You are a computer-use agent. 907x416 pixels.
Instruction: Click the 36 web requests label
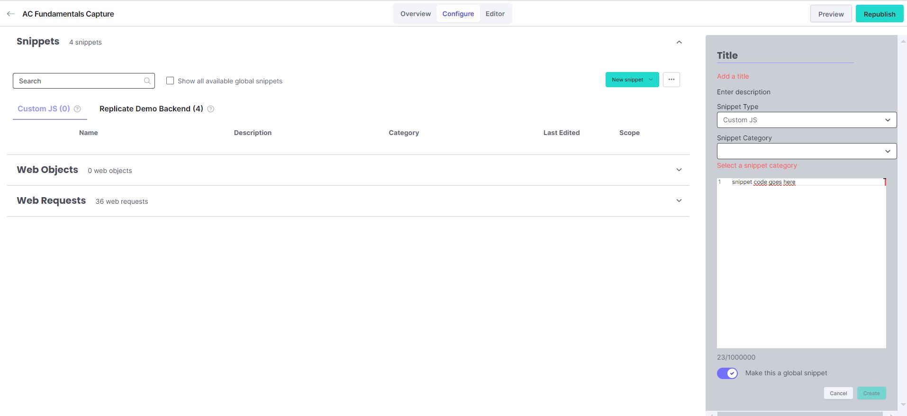pos(122,201)
